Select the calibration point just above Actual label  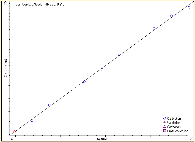pos(102,69)
